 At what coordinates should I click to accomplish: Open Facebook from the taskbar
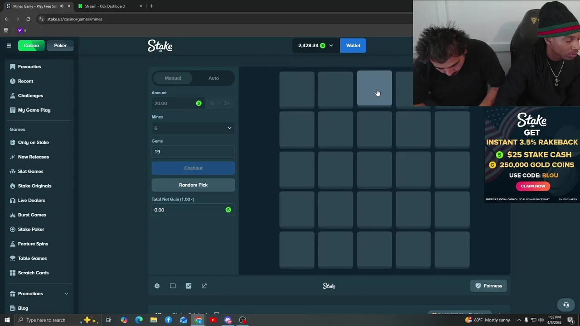(169, 320)
